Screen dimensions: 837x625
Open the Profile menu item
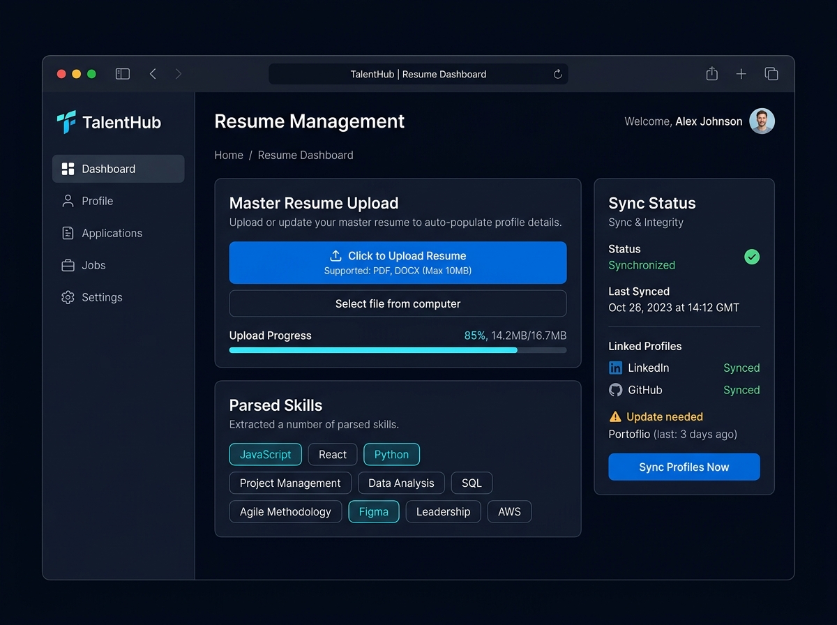(119, 201)
